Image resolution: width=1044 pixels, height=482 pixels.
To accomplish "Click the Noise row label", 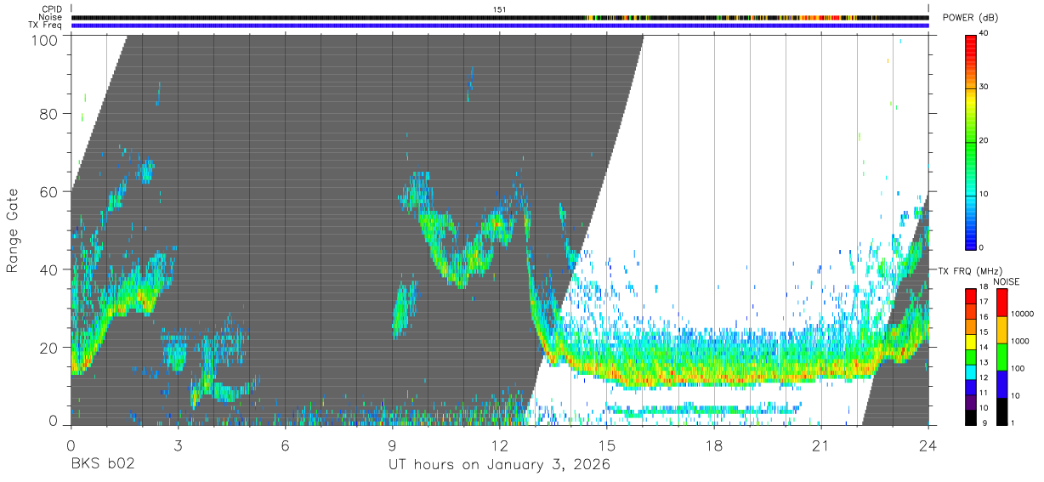I will pyautogui.click(x=50, y=17).
